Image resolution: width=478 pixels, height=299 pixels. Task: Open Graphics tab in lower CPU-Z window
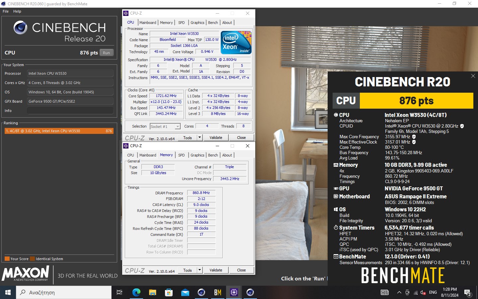click(198, 155)
